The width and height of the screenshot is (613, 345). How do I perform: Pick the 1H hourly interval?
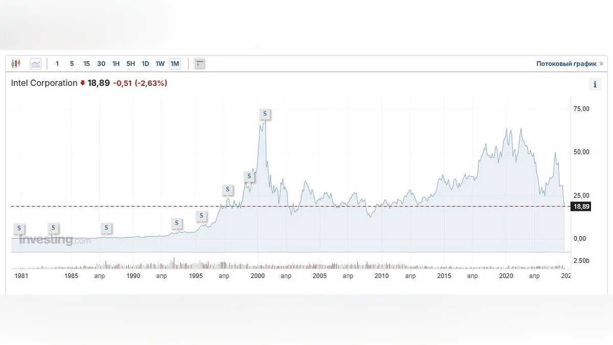[116, 64]
